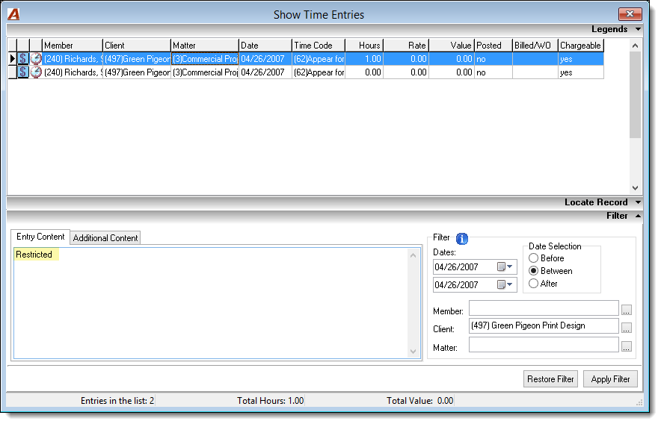661x424 pixels.
Task: Click the row selector arrow on the highlighted row
Action: click(13, 59)
